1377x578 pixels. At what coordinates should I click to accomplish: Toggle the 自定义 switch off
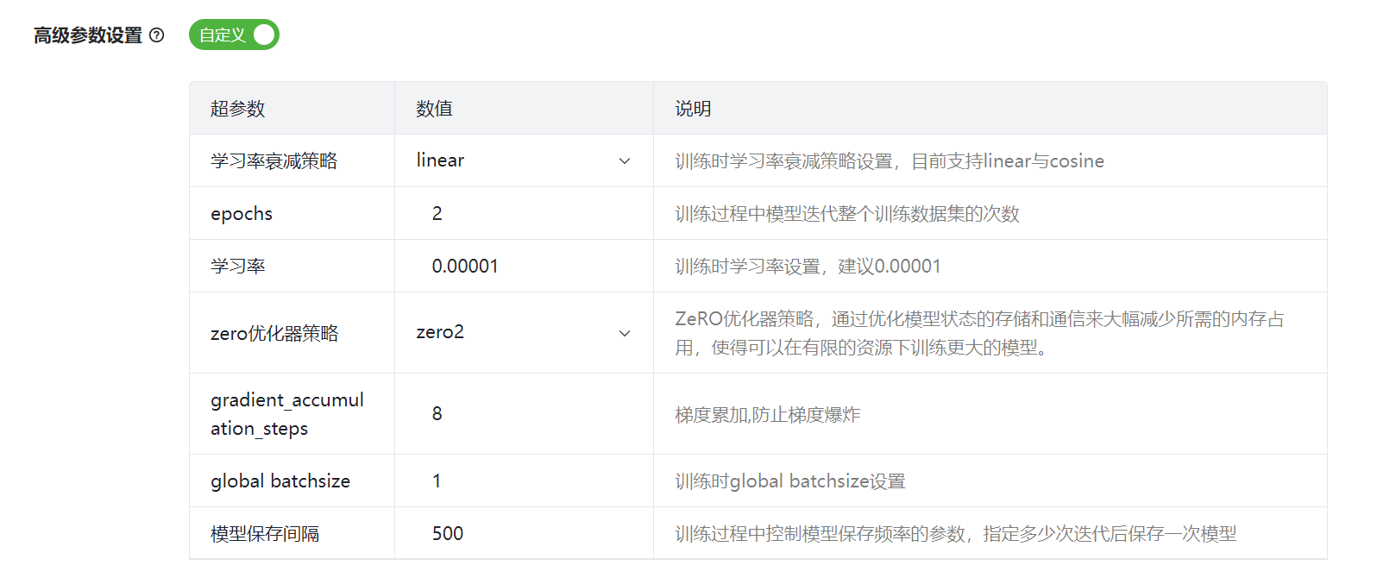[x=234, y=35]
